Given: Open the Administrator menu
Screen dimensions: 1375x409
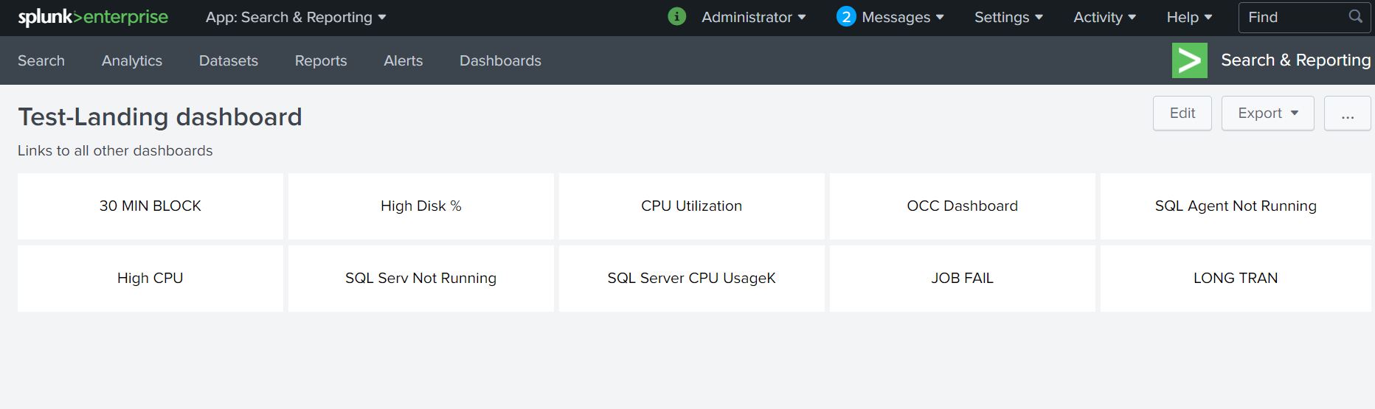Looking at the screenshot, I should coord(753,17).
